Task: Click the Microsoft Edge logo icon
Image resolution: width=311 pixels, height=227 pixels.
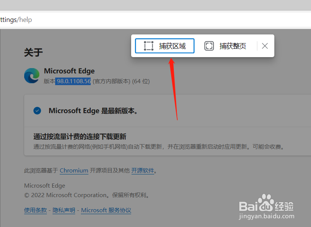Action: (x=32, y=75)
